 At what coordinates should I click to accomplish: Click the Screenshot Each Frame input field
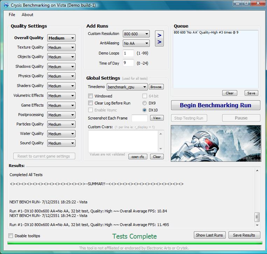tap(140, 118)
